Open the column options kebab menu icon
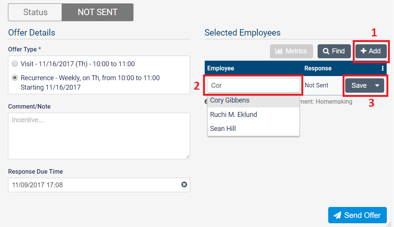Screen dimensions: 394x227 point(383,68)
